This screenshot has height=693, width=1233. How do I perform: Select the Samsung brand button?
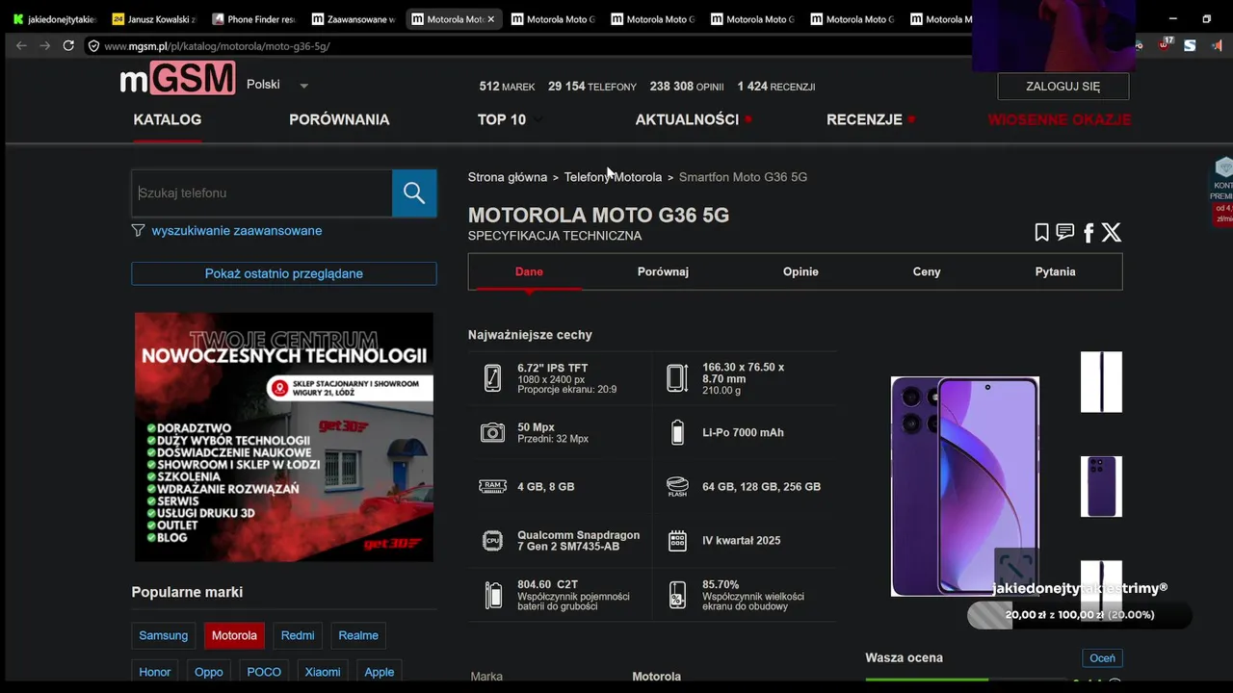[164, 635]
